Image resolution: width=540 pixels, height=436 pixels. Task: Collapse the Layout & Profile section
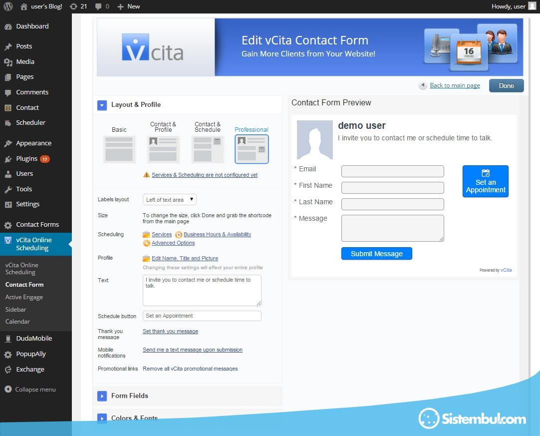pyautogui.click(x=102, y=105)
